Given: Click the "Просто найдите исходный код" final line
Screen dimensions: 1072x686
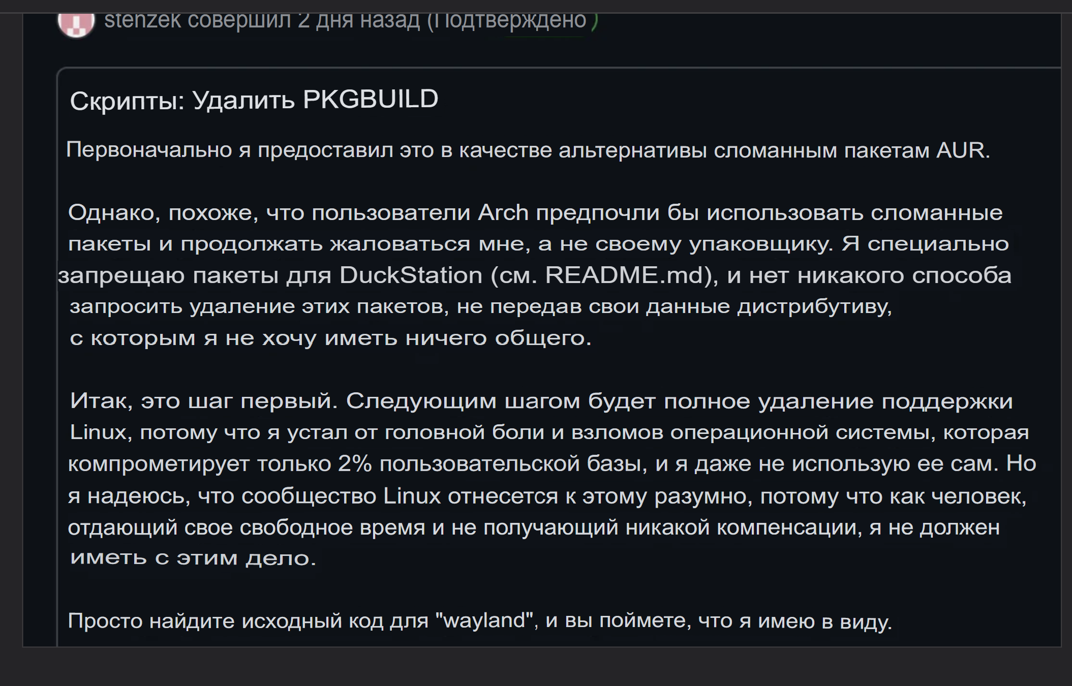Looking at the screenshot, I should pos(480,621).
